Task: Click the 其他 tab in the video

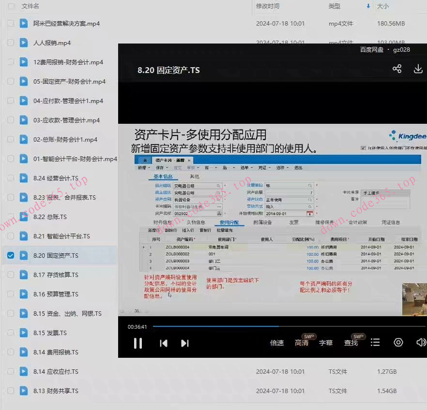Action: tap(195, 176)
